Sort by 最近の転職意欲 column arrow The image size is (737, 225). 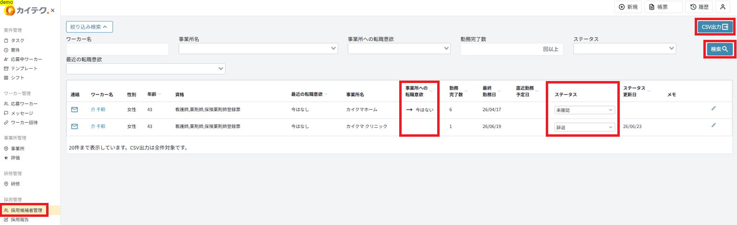[x=325, y=94]
